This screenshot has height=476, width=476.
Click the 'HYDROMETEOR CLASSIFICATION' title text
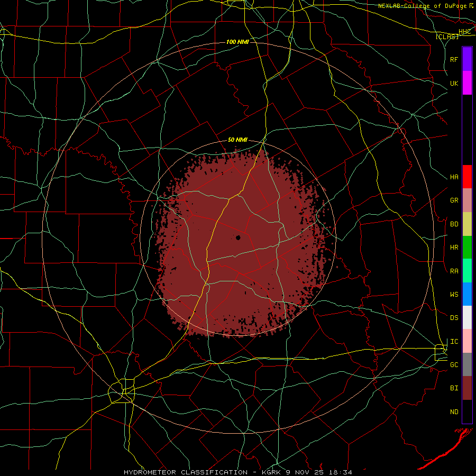[x=186, y=472]
